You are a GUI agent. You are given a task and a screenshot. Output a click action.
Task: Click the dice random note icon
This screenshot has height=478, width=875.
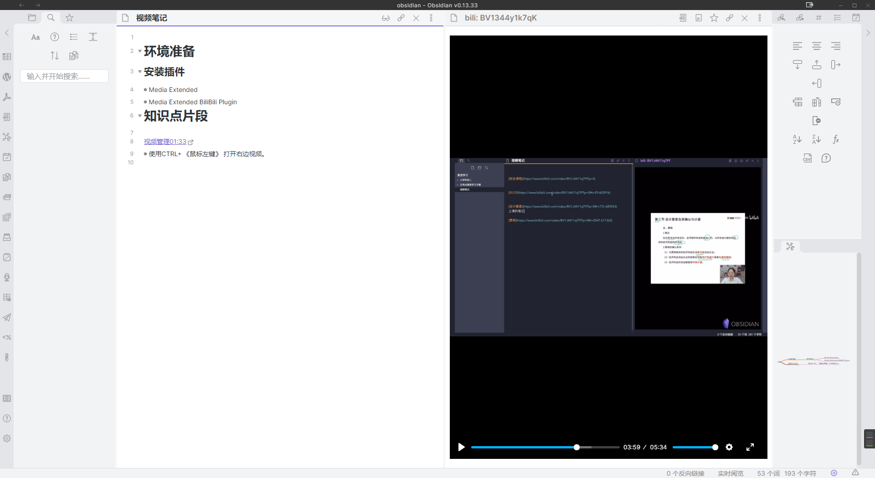point(7,257)
